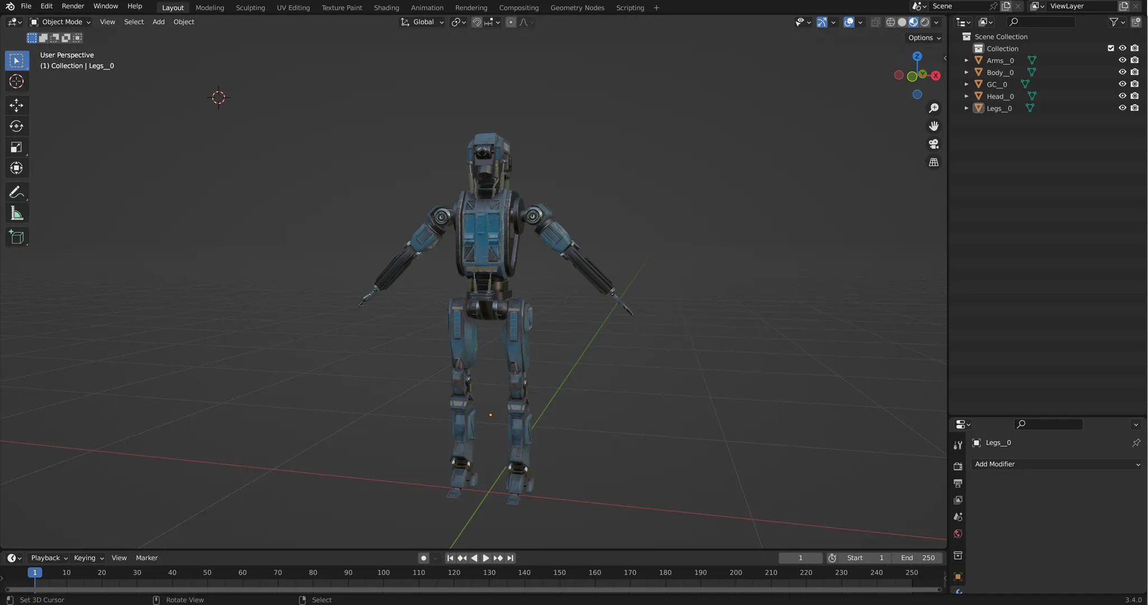Hide Arms_0 object with eye icon
This screenshot has width=1148, height=605.
[x=1122, y=60]
